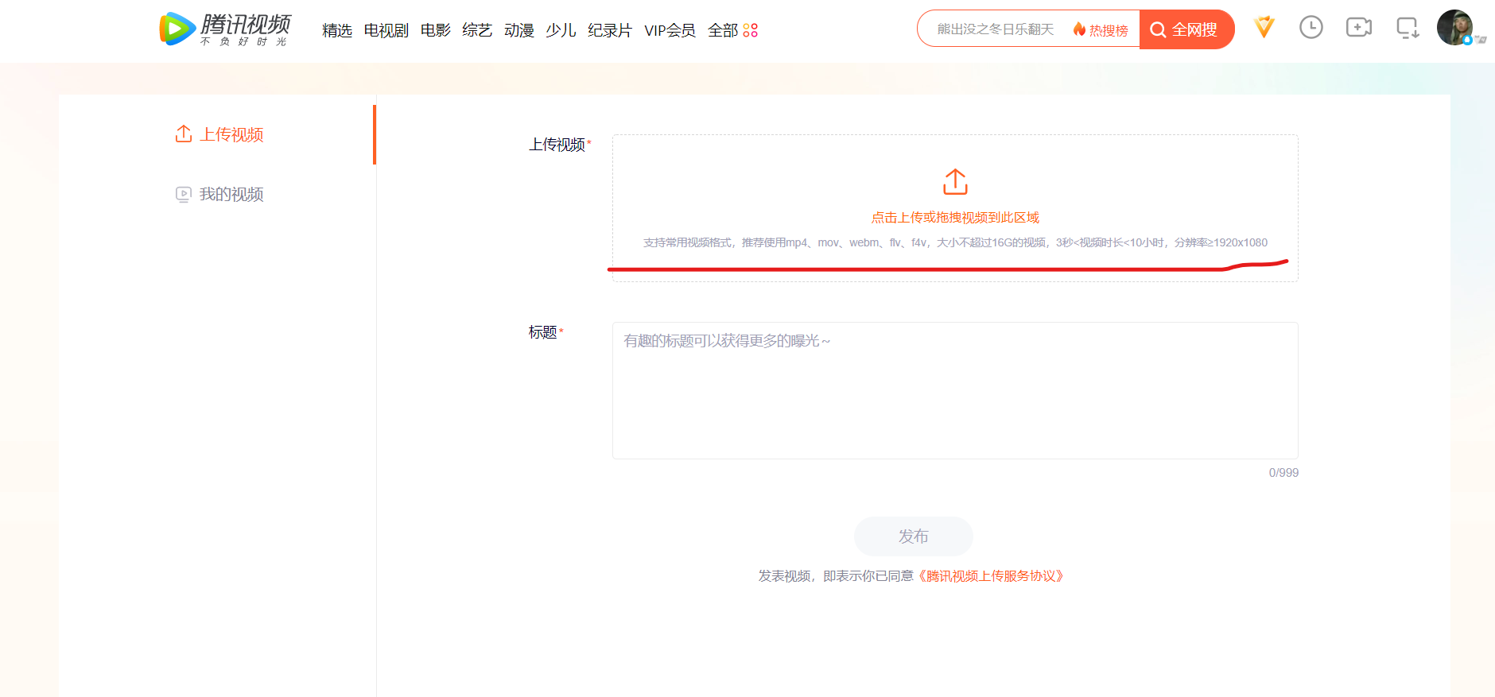
Task: Click the upload arrow icon in drop zone
Action: tap(955, 182)
